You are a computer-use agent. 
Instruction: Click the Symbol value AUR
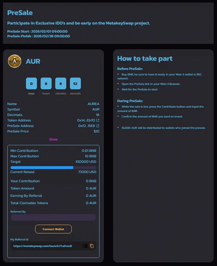(96, 109)
